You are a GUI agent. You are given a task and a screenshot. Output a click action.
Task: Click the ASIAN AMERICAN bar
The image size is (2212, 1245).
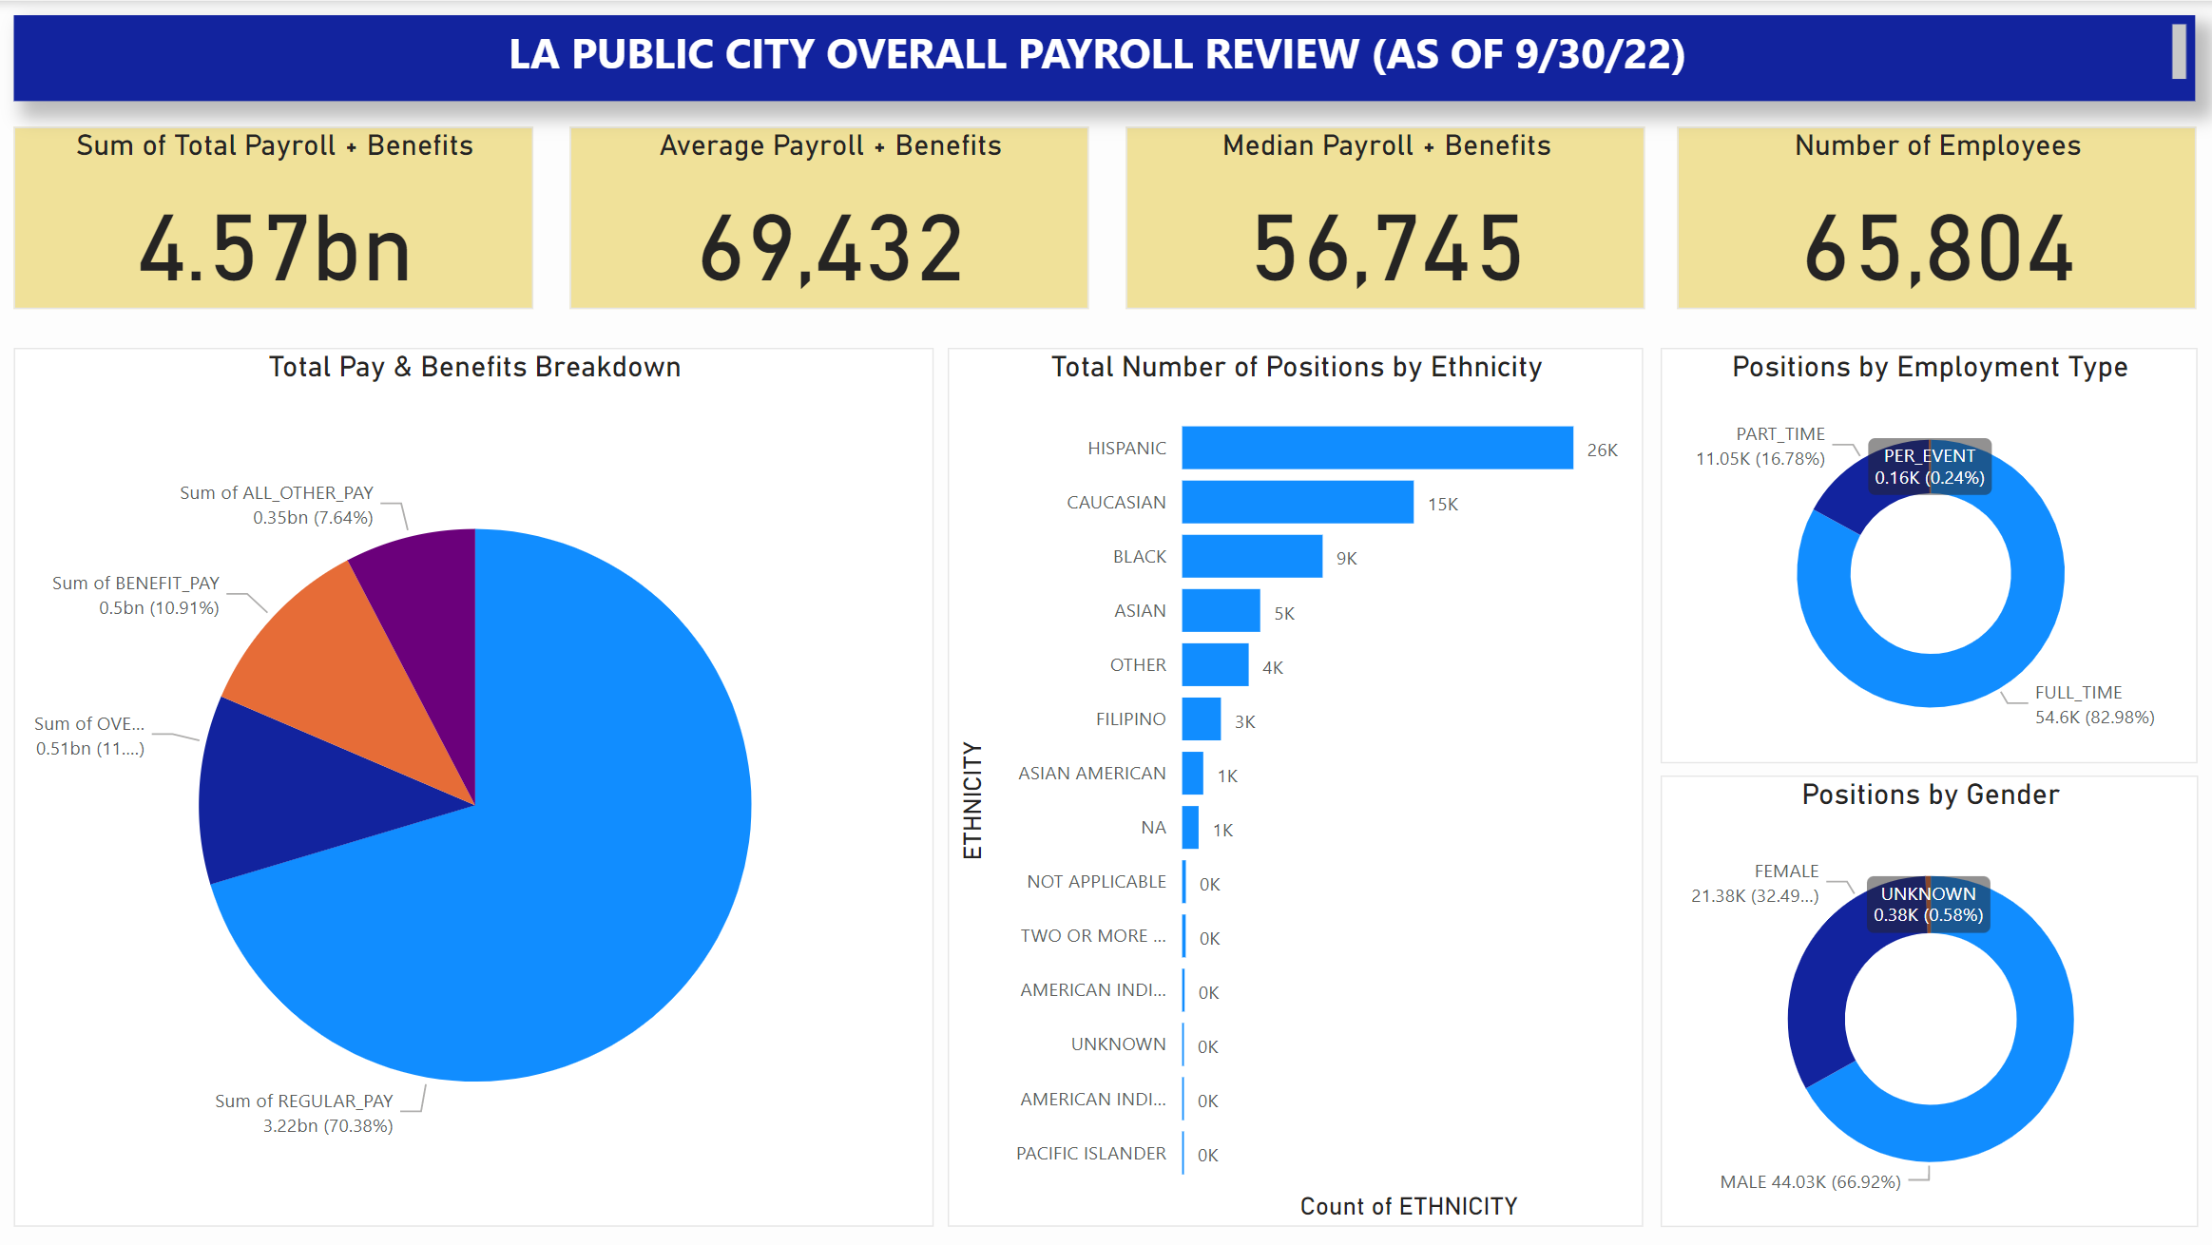[x=1192, y=773]
